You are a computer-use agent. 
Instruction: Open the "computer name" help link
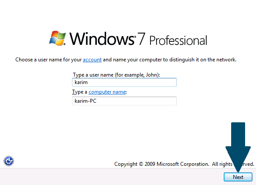coord(107,92)
